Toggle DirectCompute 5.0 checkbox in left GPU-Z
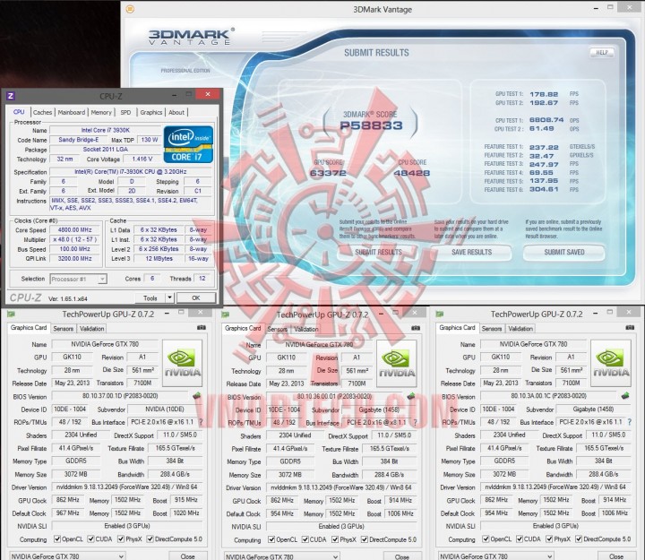 [x=150, y=539]
